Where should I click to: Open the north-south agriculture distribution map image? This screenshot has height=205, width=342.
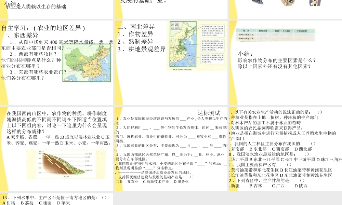click(x=197, y=46)
